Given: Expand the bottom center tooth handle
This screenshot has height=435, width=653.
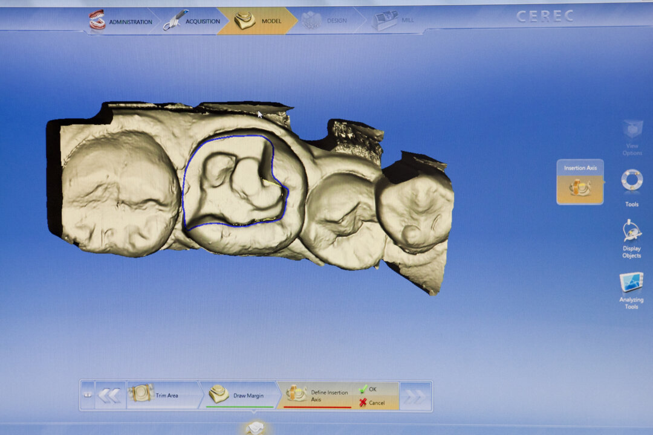Looking at the screenshot, I should [x=255, y=427].
